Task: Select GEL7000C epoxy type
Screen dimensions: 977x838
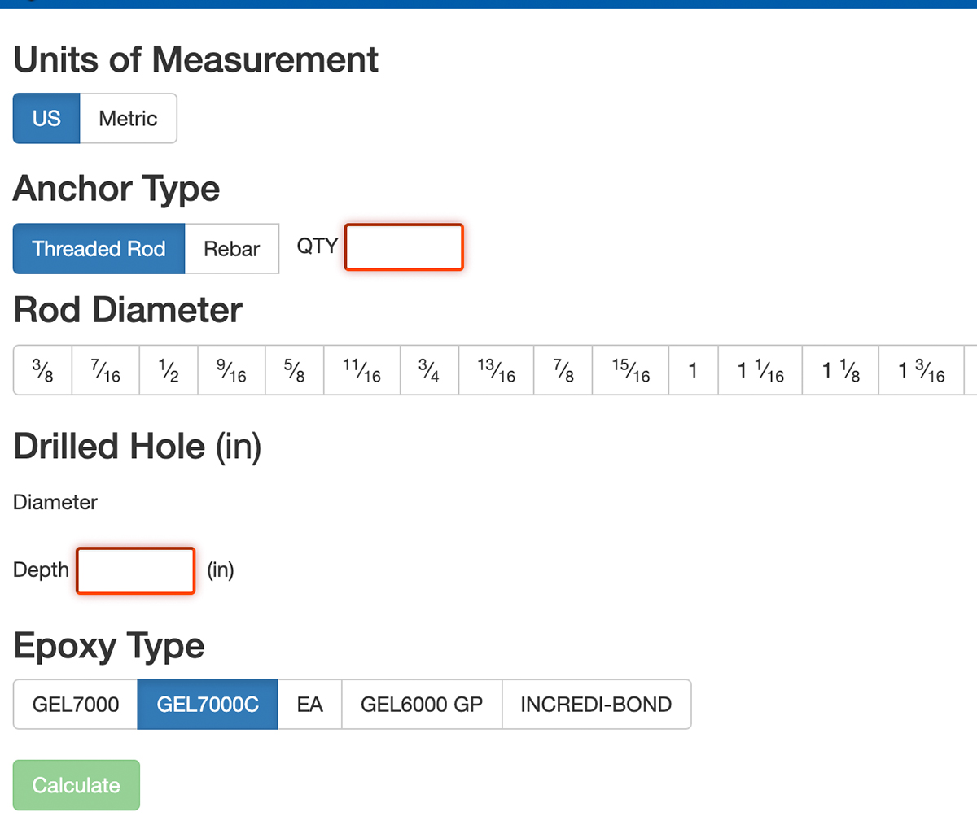Action: pyautogui.click(x=208, y=705)
